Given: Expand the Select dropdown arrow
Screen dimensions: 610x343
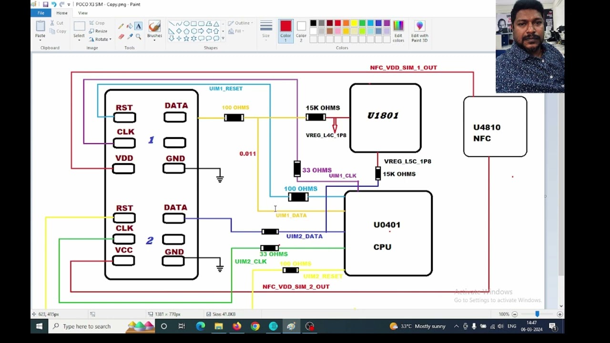Looking at the screenshot, I should (x=79, y=40).
